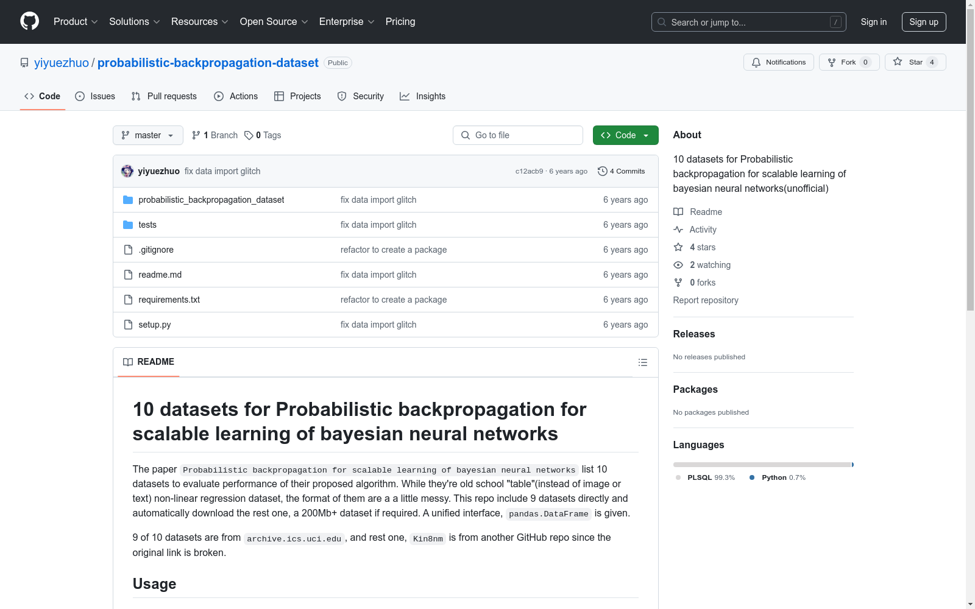Click the probabilistic_backpropagation_dataset folder icon

(128, 200)
